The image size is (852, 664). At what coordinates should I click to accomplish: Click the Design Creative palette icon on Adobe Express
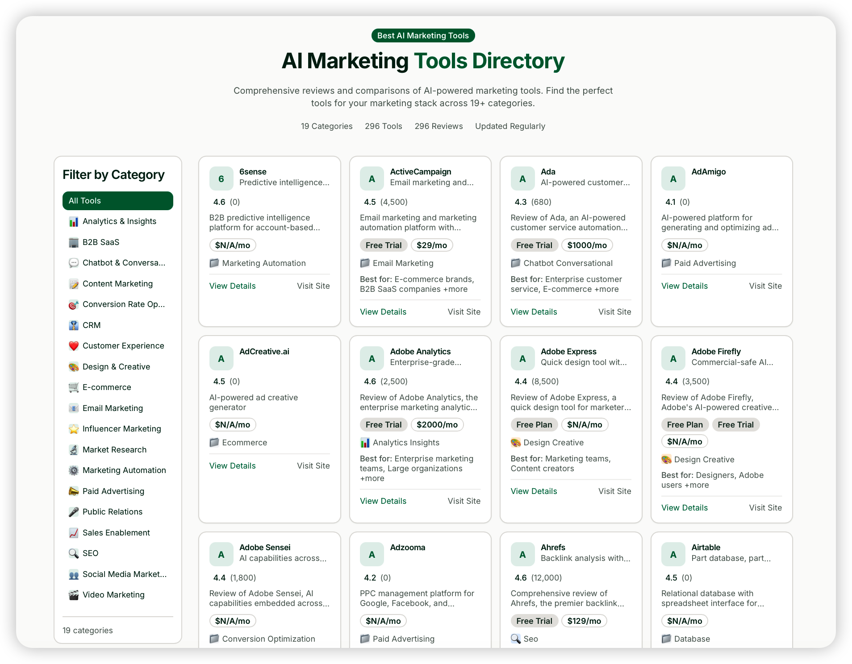point(516,442)
